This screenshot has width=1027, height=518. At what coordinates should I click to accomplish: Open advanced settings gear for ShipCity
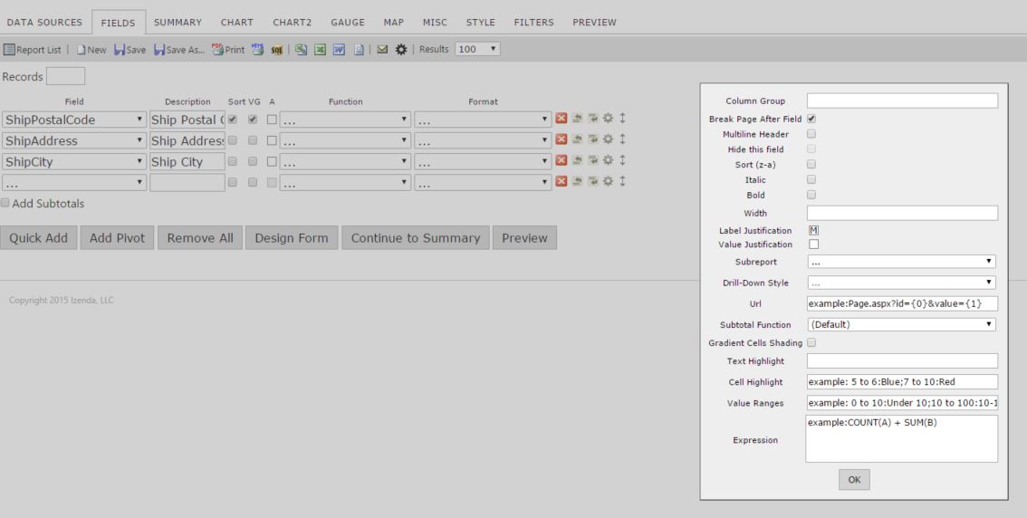point(608,160)
